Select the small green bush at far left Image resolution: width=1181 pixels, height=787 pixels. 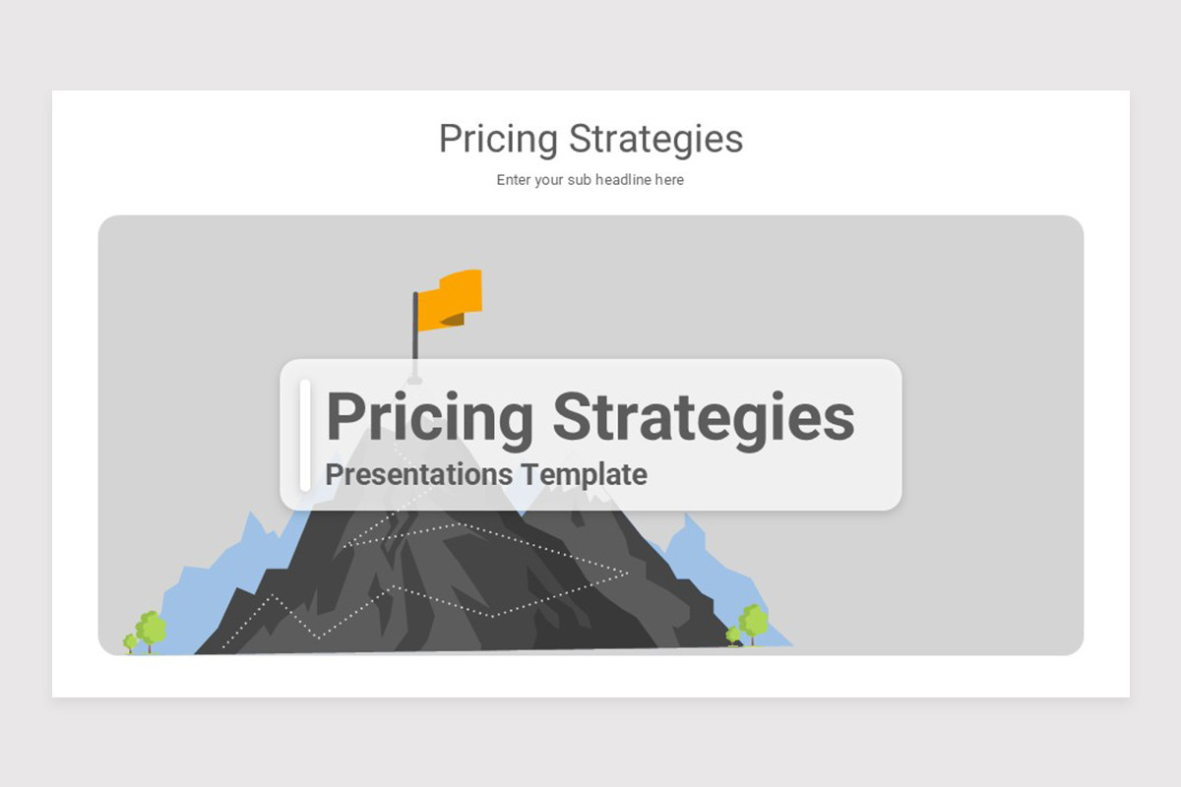point(130,643)
